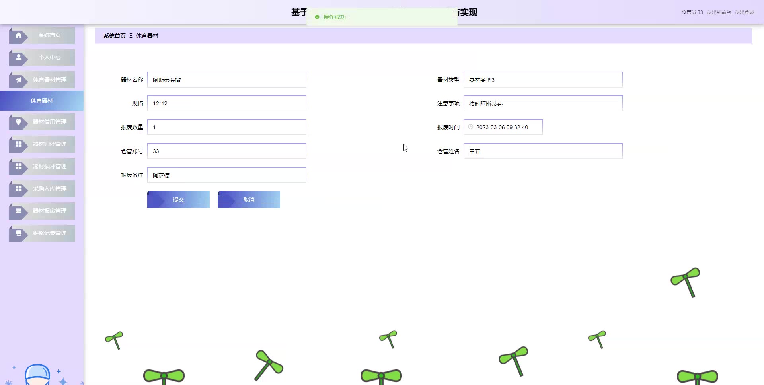Focus the 器材名称 input field
Screen dimensions: 764x385
pos(227,80)
